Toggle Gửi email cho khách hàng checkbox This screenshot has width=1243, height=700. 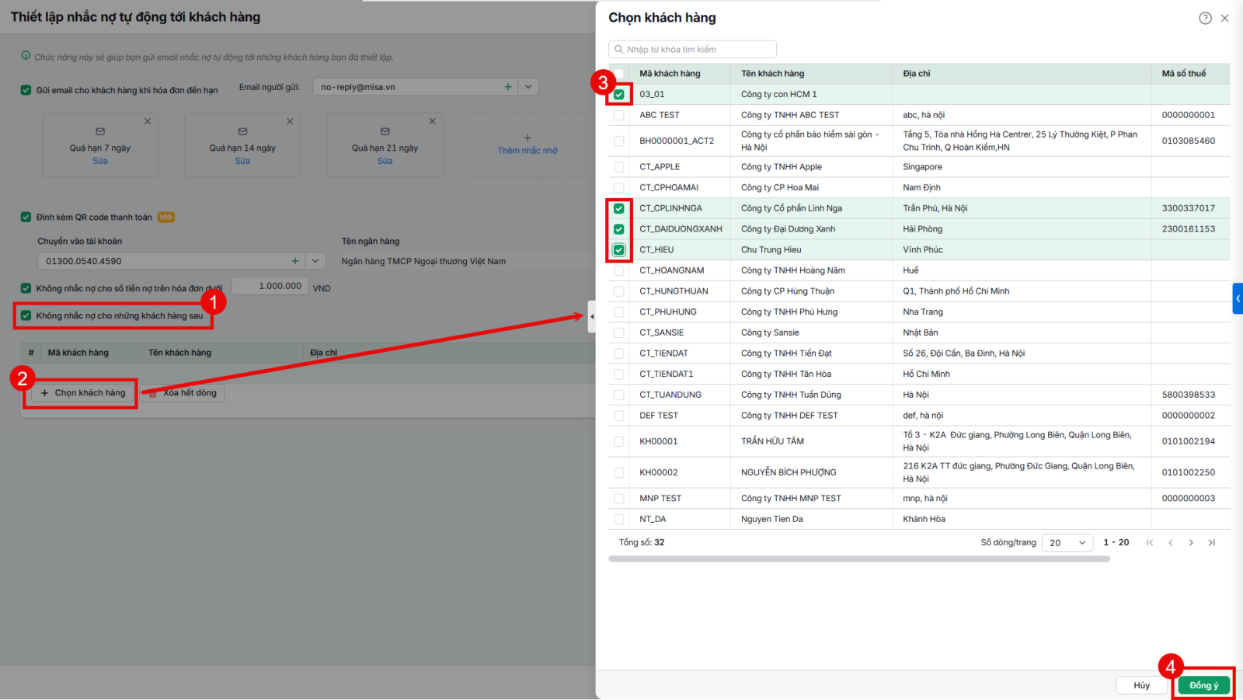click(x=26, y=90)
